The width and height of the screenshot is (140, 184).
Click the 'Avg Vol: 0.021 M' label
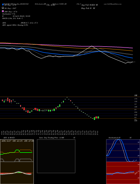point(89,5)
